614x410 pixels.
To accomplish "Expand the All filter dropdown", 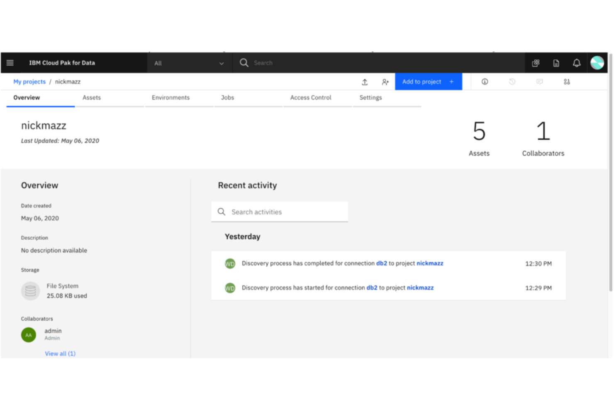I will point(189,63).
